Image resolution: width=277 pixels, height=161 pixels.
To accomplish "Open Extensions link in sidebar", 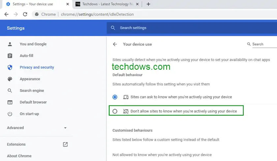I will (x=16, y=144).
